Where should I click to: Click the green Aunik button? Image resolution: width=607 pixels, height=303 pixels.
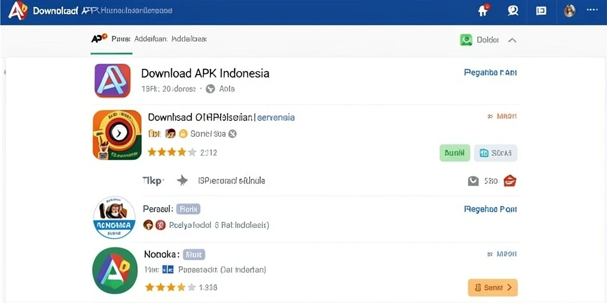click(455, 153)
